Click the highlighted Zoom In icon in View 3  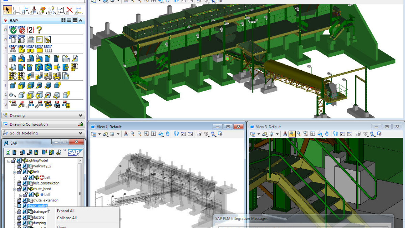pyautogui.click(x=292, y=134)
